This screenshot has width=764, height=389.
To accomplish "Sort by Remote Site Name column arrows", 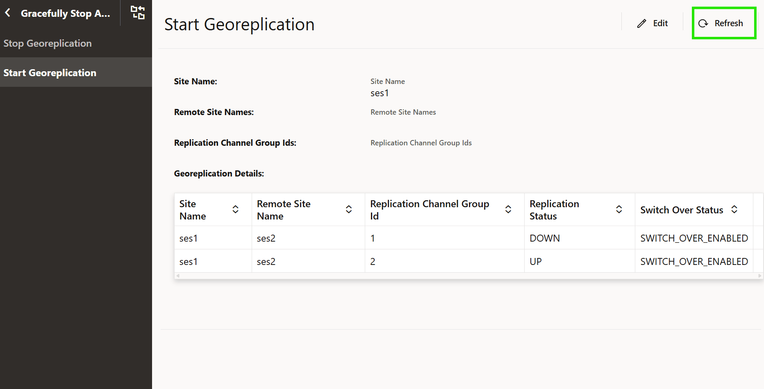I will (x=349, y=210).
